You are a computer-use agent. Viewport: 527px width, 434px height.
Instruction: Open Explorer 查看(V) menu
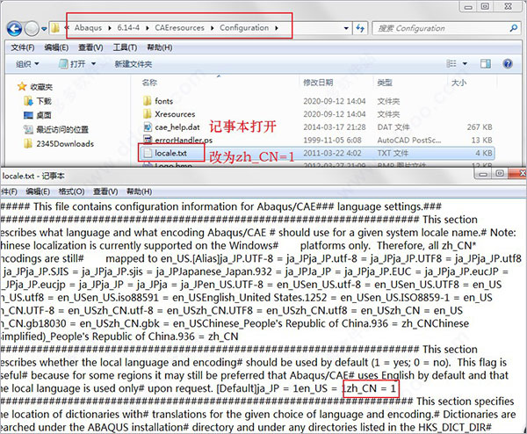(x=90, y=47)
